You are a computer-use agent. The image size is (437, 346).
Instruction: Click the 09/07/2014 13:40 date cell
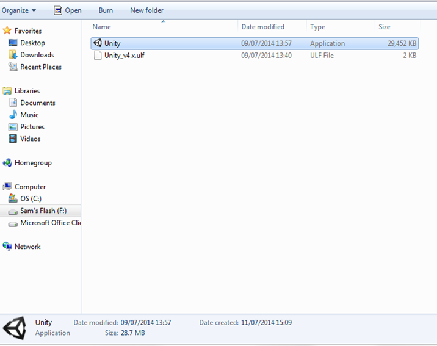pos(266,56)
